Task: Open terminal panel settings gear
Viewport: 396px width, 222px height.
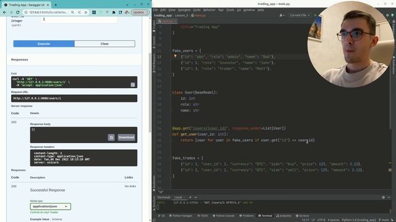Action: pyautogui.click(x=384, y=197)
